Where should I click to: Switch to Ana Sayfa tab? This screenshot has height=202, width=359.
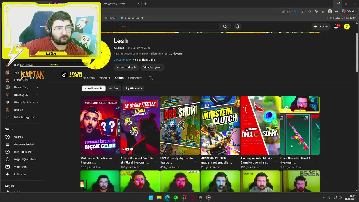(88, 78)
